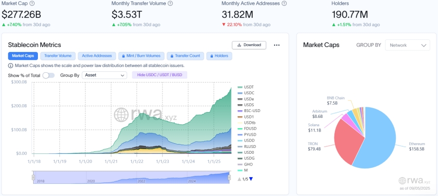Click the 1/1/21 x-axis label
This screenshot has height=196, width=438.
[x=111, y=162]
